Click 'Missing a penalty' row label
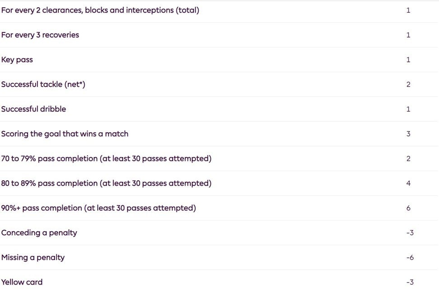 (33, 258)
